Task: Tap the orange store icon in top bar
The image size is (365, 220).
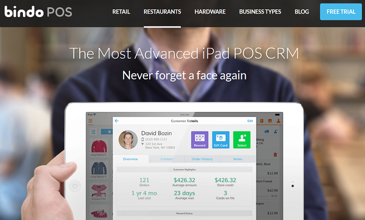Action: pyautogui.click(x=270, y=121)
